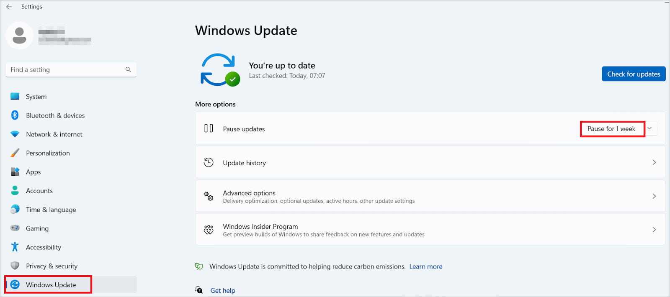Follow the Learn more link
This screenshot has height=297, width=670.
coord(426,266)
